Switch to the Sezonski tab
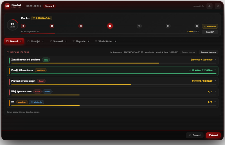 click(58, 41)
